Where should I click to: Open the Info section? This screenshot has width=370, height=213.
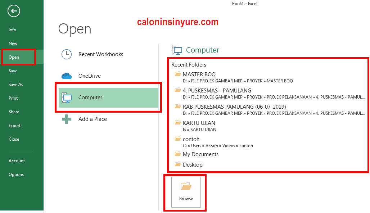pyautogui.click(x=12, y=30)
